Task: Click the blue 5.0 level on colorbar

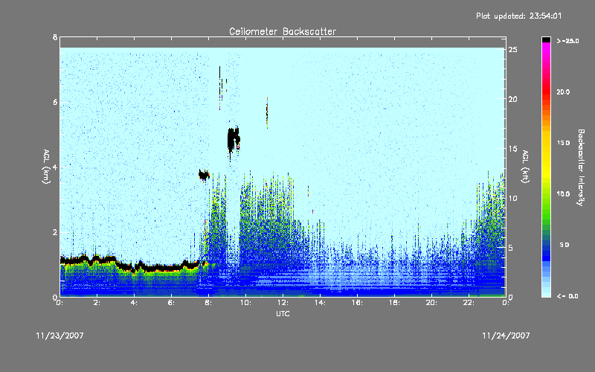Action: [546, 245]
